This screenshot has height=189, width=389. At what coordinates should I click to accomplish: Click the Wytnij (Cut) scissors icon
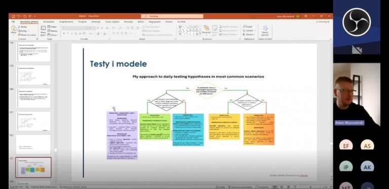[19, 27]
